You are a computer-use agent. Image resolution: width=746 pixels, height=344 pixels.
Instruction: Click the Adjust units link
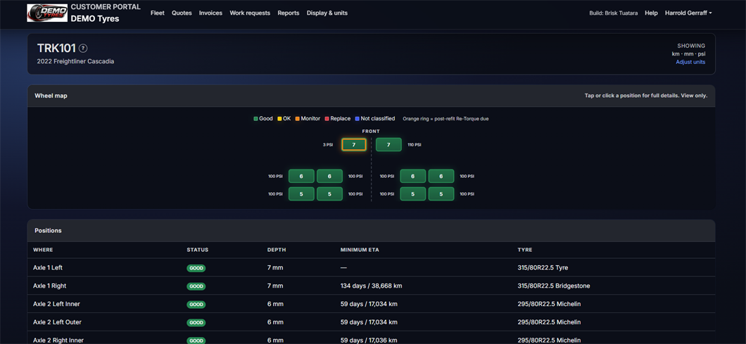(x=690, y=62)
